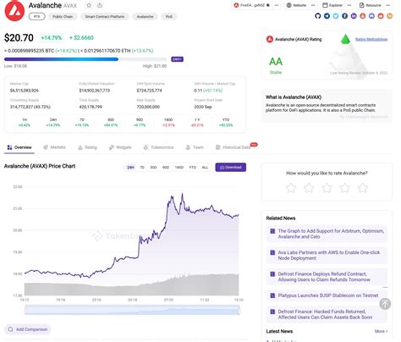The width and height of the screenshot is (401, 342).
Task: Rate Avalanche two stars
Action: tap(309, 188)
